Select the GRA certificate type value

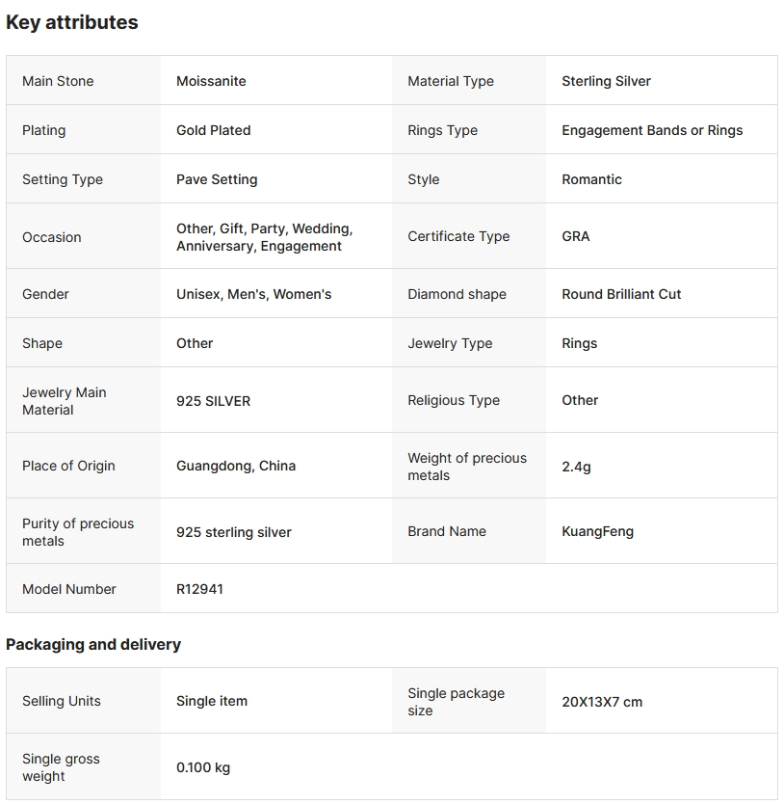pos(576,236)
